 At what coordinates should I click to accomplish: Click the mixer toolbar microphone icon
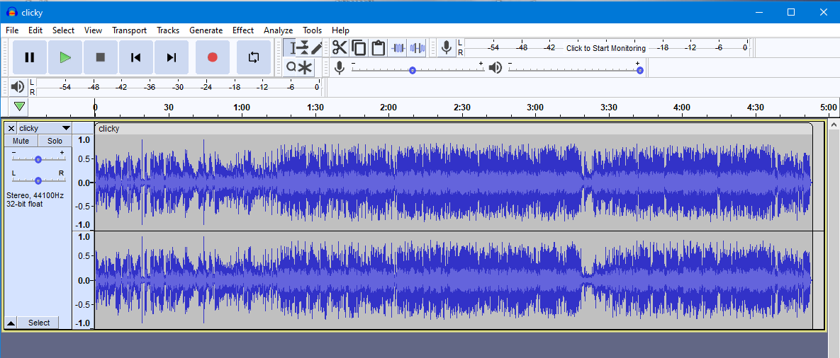339,67
